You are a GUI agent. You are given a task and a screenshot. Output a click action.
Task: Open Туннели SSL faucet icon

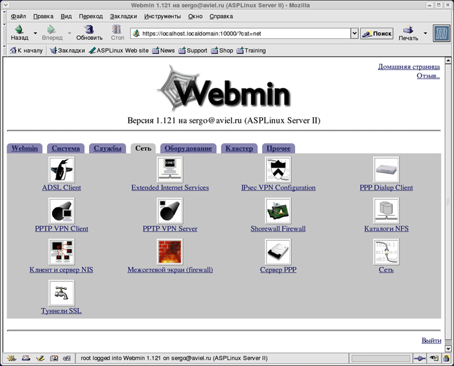(x=61, y=293)
